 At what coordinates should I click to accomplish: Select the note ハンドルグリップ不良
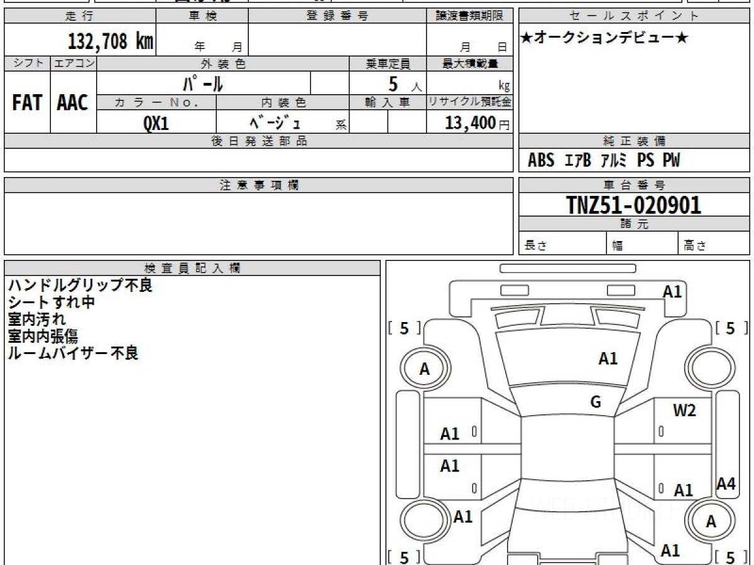(80, 286)
